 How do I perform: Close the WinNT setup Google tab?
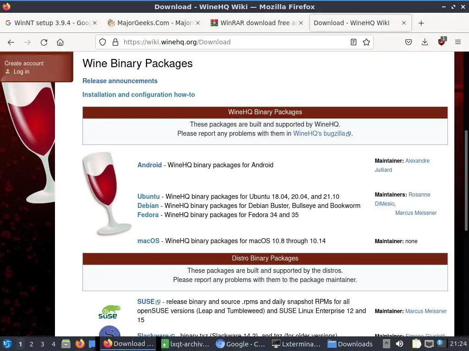click(94, 23)
